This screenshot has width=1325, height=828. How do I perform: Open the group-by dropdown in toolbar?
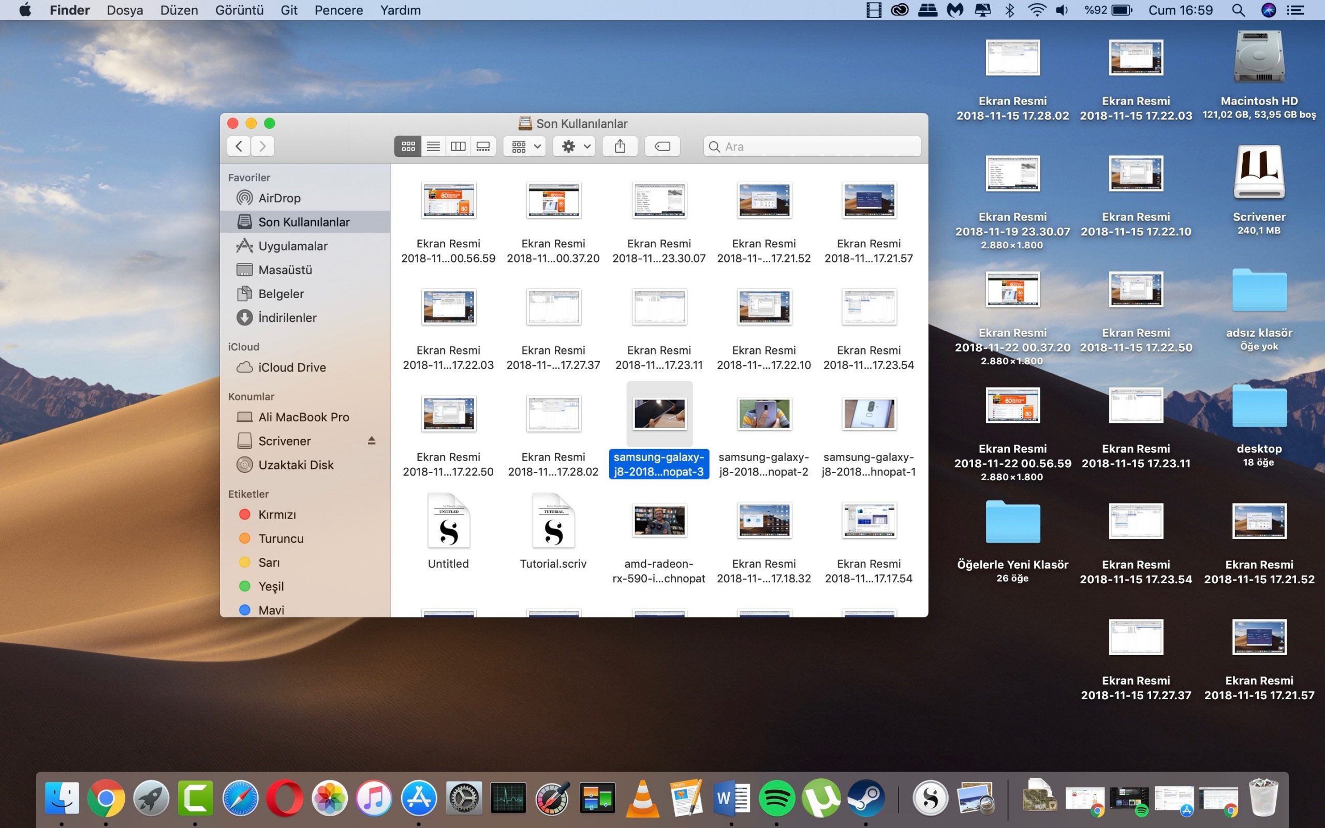click(x=524, y=146)
